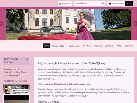
Task: Go to previous slide with left arrow
Action: (x=2, y=24)
